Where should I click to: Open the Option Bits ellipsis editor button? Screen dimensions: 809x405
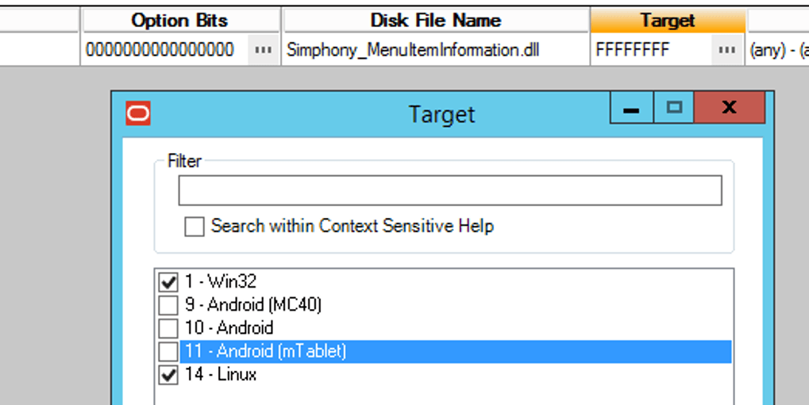(x=262, y=50)
